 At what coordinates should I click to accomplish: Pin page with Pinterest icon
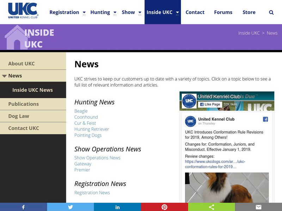point(164,207)
